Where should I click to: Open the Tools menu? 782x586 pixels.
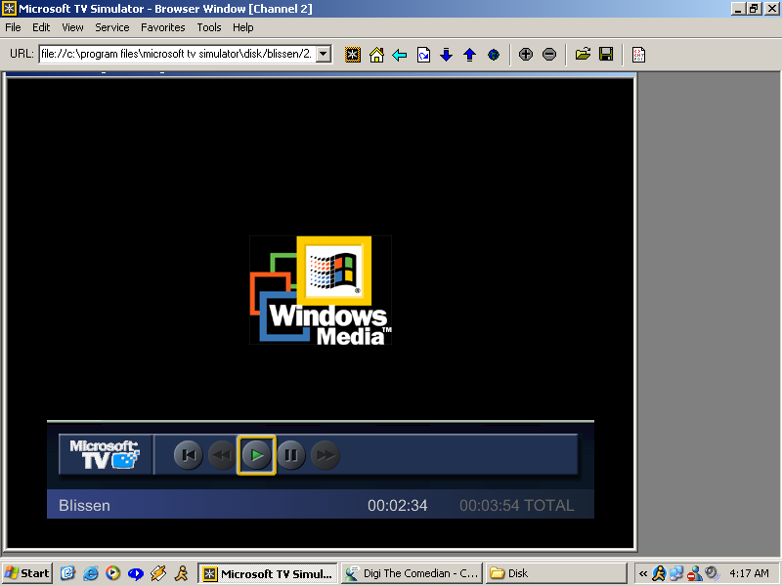[209, 27]
